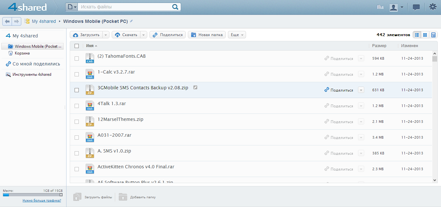Check the ActiveKitten Chronos checkbox
This screenshot has height=207, width=441.
point(77,169)
